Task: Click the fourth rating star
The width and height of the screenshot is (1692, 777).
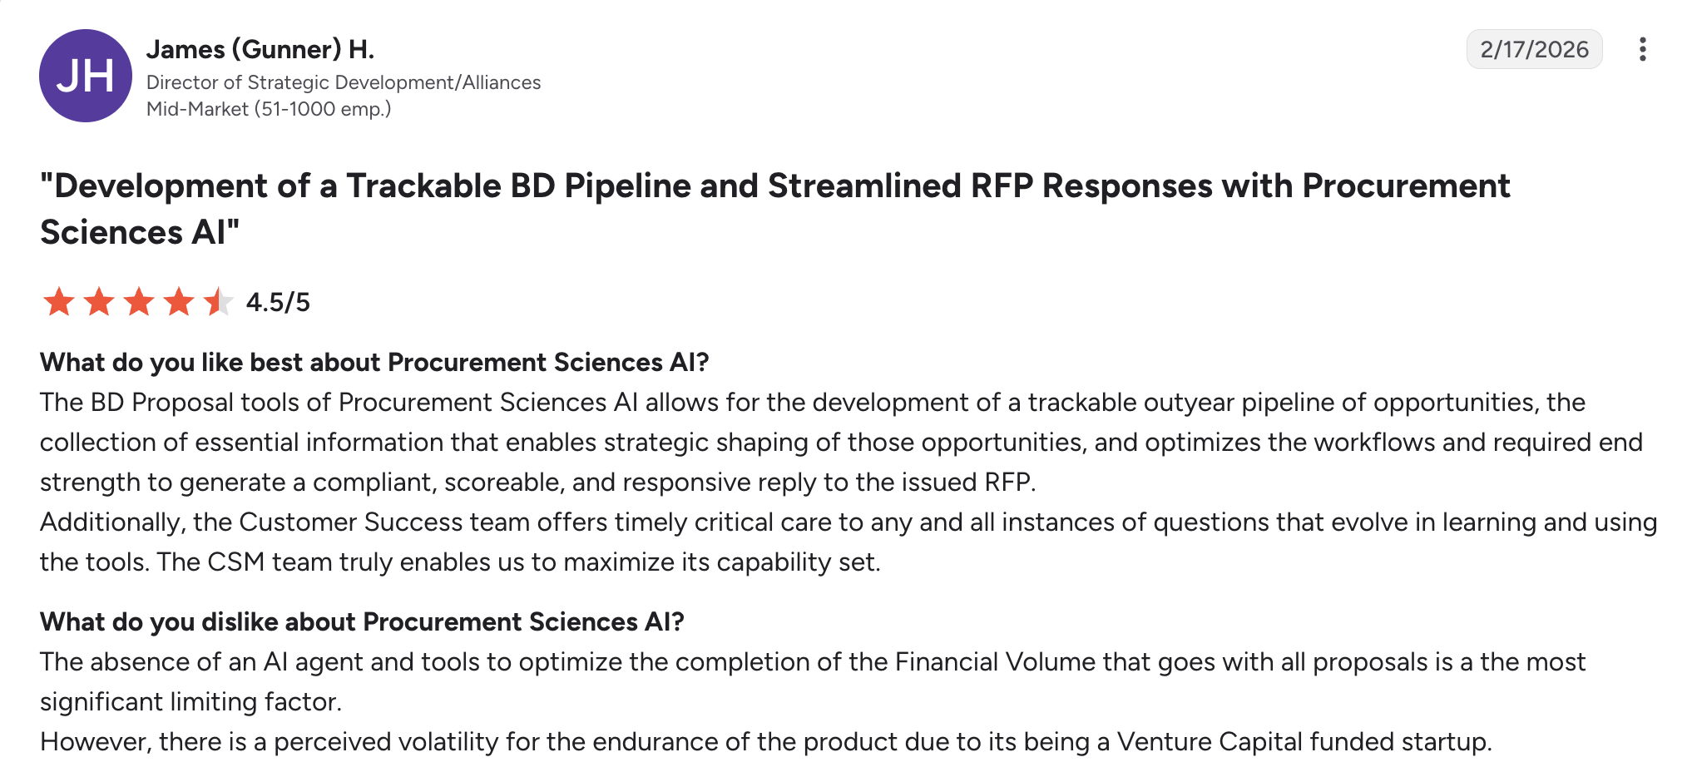Action: 179,301
